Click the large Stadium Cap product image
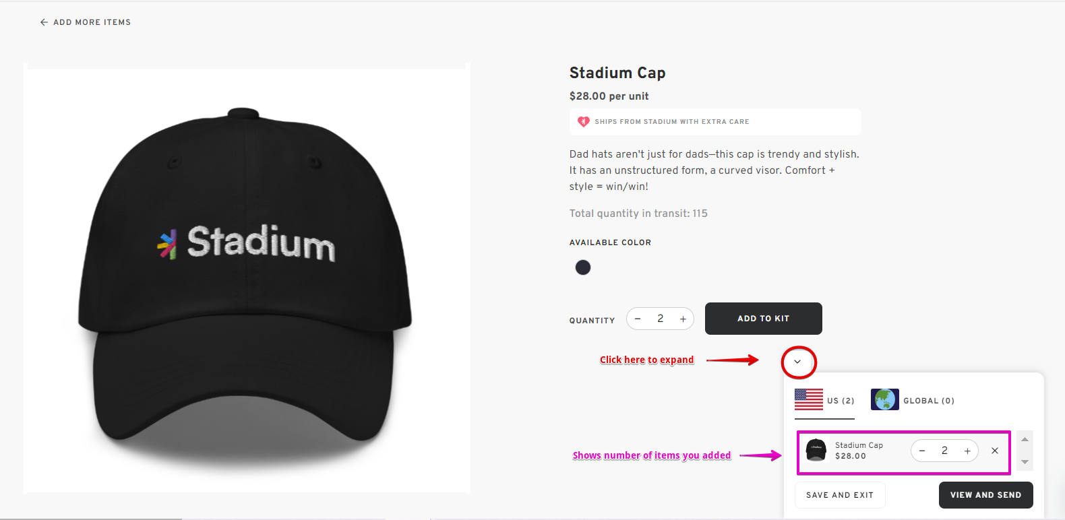The width and height of the screenshot is (1065, 520). coord(247,278)
